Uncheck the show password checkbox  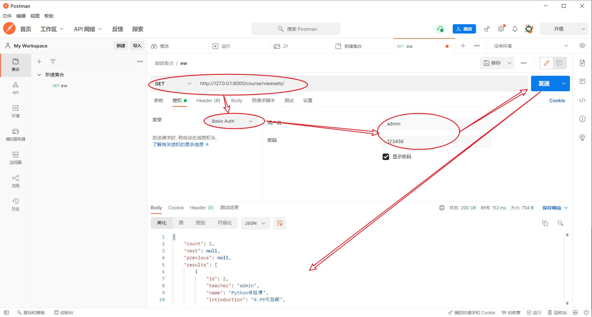click(386, 157)
